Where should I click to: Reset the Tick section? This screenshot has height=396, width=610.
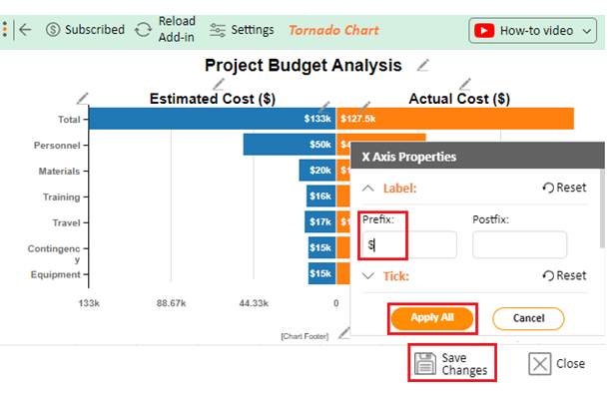564,275
